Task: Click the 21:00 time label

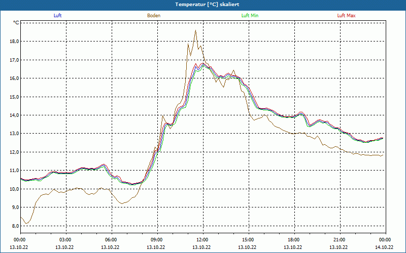Action: (x=340, y=240)
